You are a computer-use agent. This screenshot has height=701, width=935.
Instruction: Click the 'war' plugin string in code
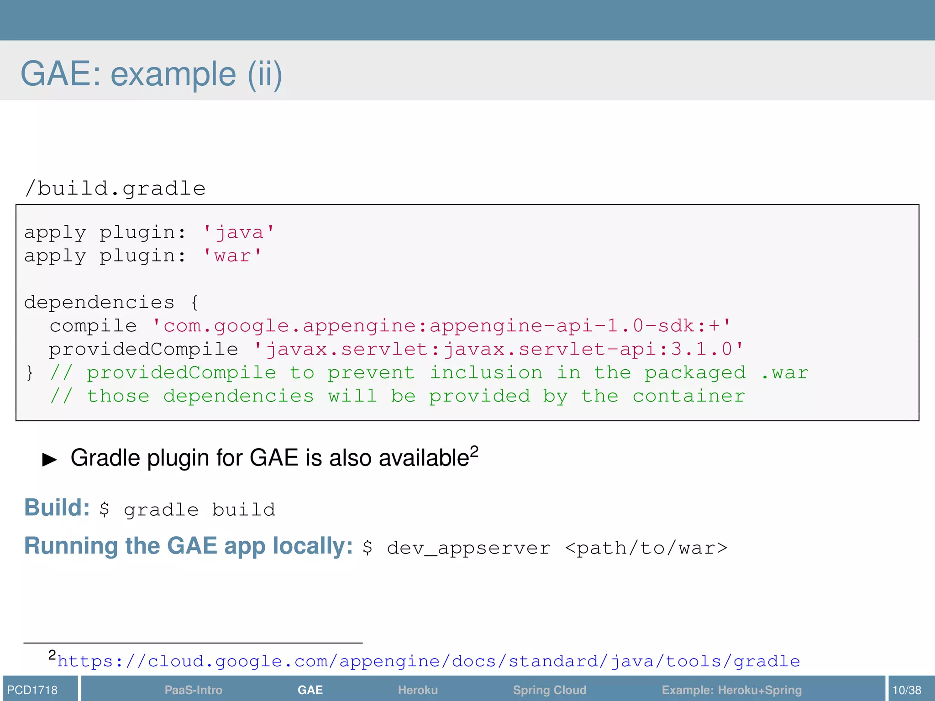[x=232, y=256]
